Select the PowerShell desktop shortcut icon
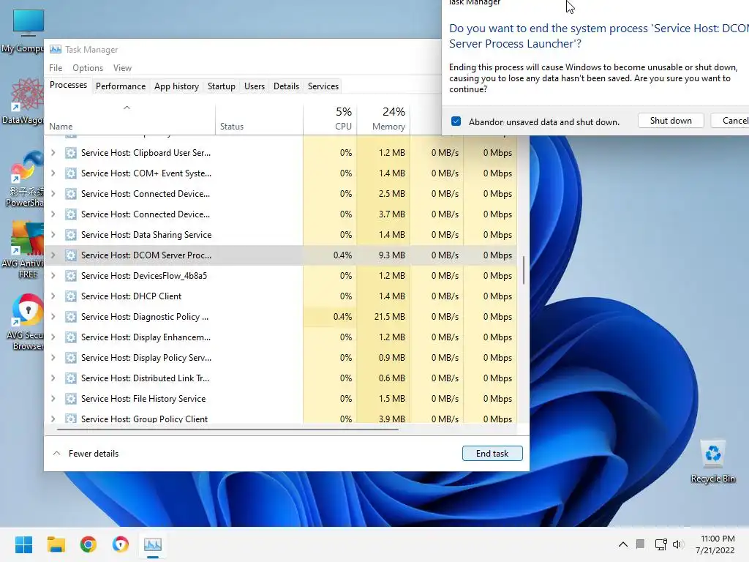Viewport: 749px width, 562px height. coord(24,178)
